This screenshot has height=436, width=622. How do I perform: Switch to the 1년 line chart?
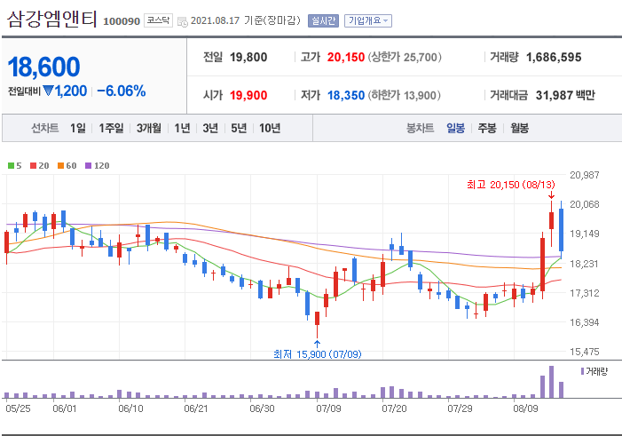pos(182,128)
